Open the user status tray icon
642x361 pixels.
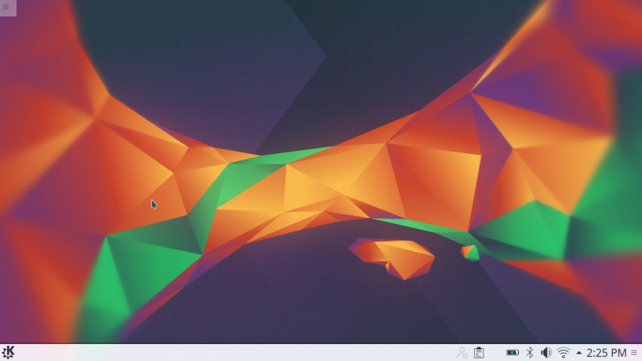[462, 352]
